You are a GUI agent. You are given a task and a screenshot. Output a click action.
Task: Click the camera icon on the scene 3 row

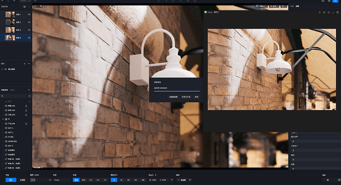[29, 30]
